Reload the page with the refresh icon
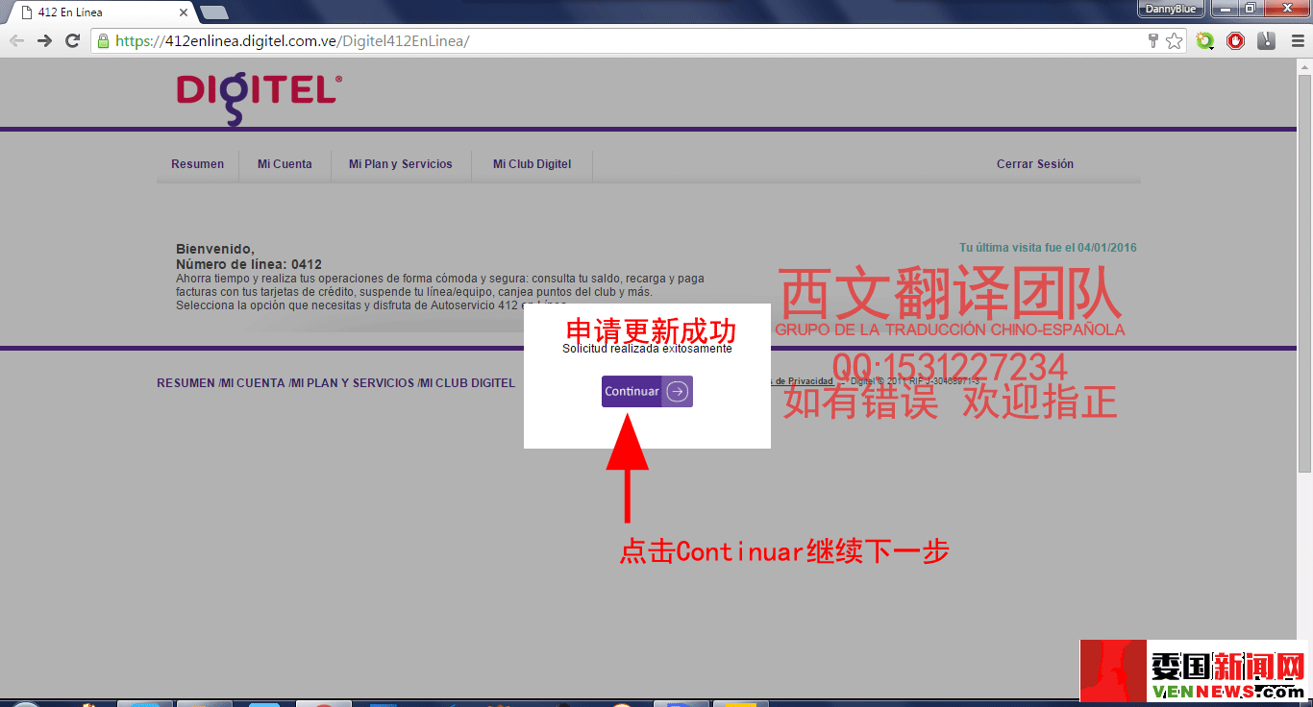This screenshot has width=1313, height=707. [72, 40]
